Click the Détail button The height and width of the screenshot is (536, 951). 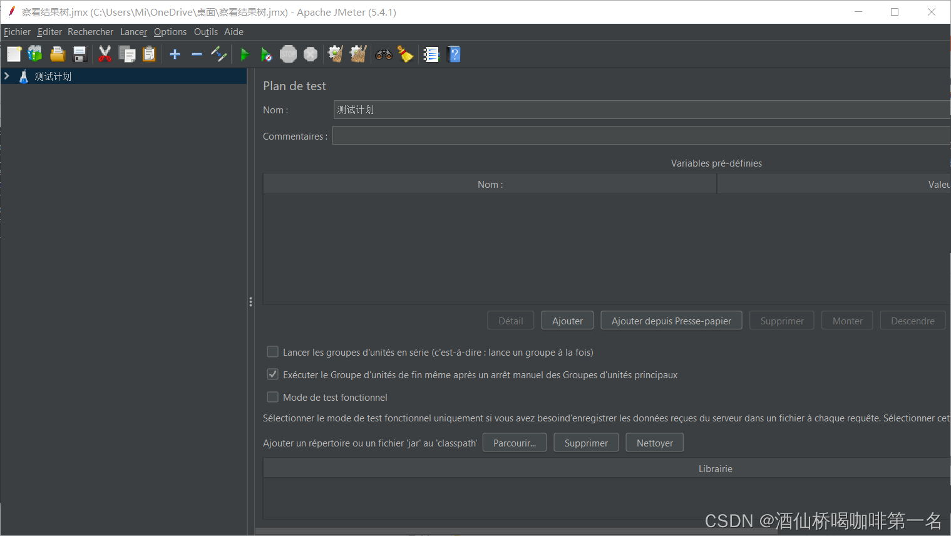click(x=511, y=321)
